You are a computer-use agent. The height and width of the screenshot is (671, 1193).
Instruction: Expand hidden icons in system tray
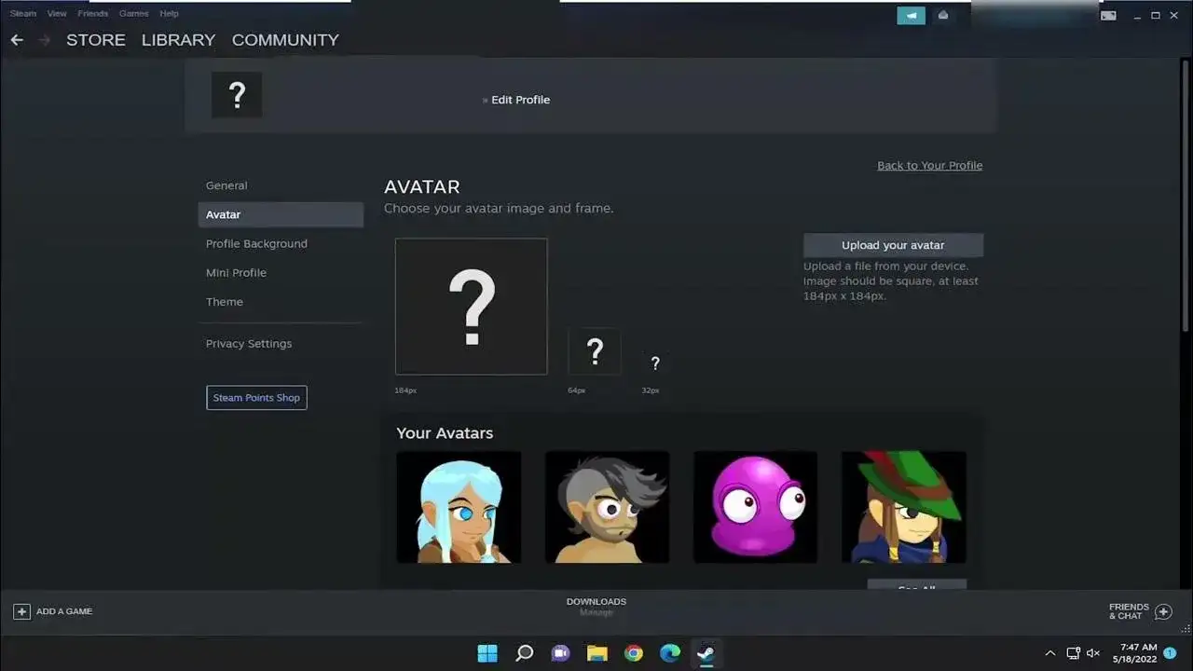[1049, 652]
